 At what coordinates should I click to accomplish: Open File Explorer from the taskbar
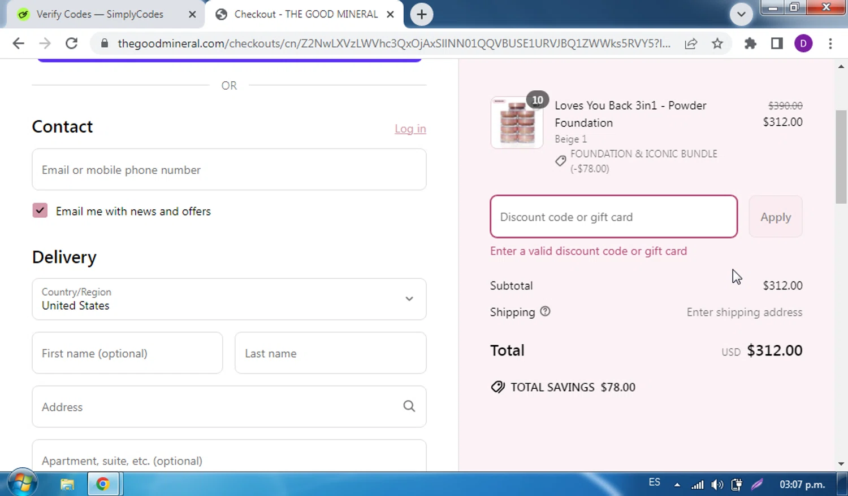tap(67, 484)
